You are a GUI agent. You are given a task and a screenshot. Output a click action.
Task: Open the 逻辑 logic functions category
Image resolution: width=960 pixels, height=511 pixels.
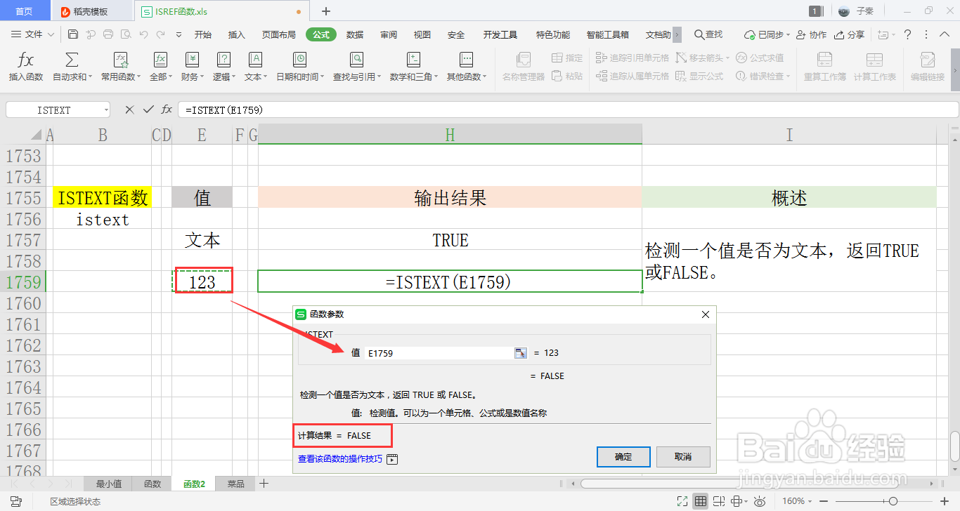click(223, 67)
